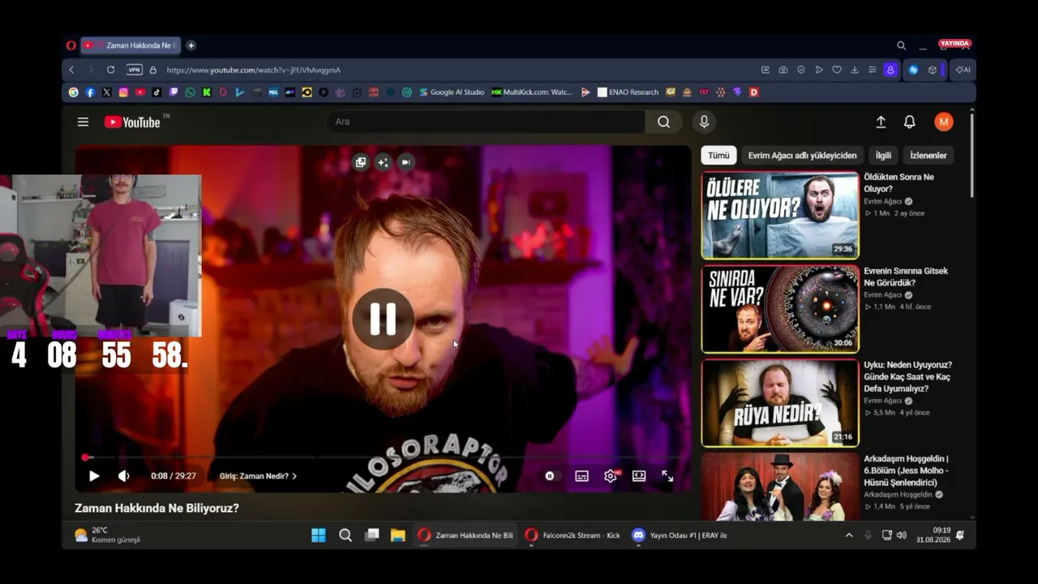The height and width of the screenshot is (584, 1038).
Task: Open the weather widget showing 26°C
Action: point(107,535)
